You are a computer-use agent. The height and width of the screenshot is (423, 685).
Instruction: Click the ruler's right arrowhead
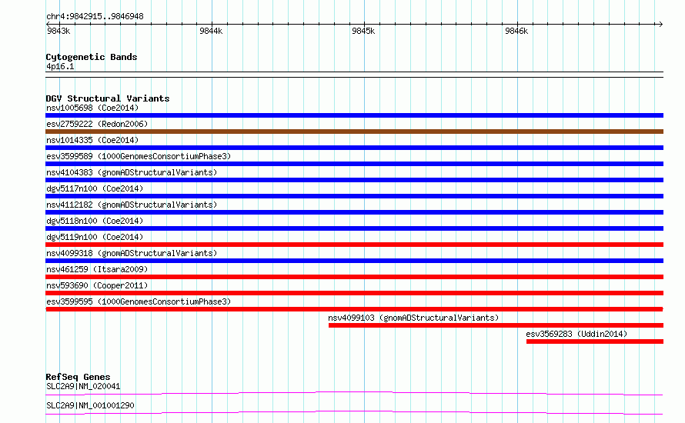tap(660, 24)
